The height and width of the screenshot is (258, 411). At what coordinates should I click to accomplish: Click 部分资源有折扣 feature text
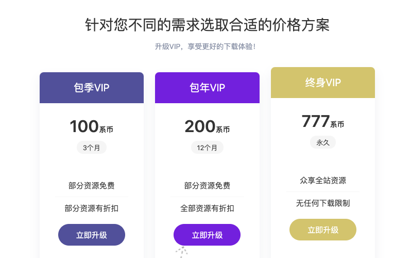click(92, 208)
